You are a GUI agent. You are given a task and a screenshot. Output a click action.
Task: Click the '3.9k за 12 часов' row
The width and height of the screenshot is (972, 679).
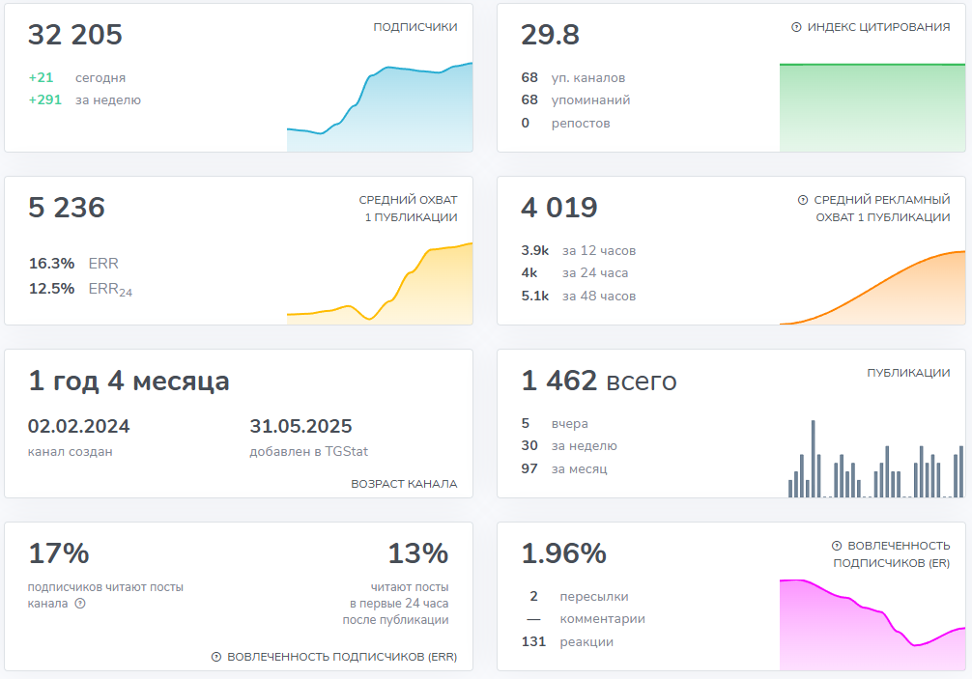[x=579, y=250]
